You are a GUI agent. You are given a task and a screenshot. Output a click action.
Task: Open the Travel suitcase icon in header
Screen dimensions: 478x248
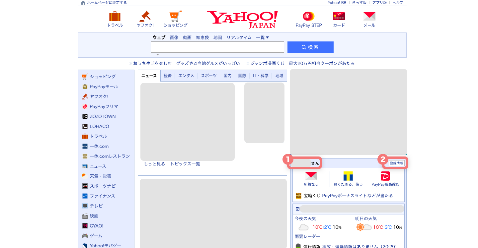pyautogui.click(x=115, y=16)
